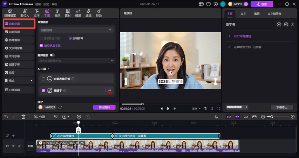Open the 檔案 menu
Image resolution: width=299 pixels, height=158 pixels.
pos(38,4)
